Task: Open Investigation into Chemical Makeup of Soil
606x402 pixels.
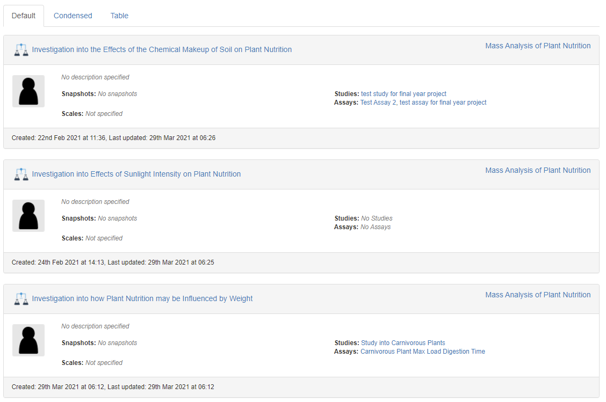Action: point(162,49)
